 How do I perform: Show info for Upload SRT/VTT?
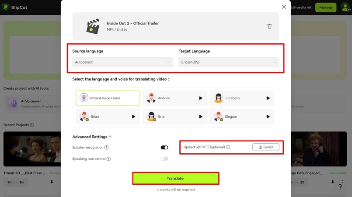pyautogui.click(x=228, y=147)
